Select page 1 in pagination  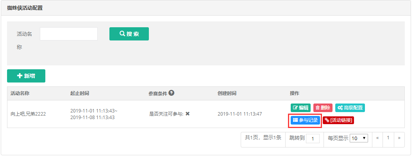tap(388, 138)
